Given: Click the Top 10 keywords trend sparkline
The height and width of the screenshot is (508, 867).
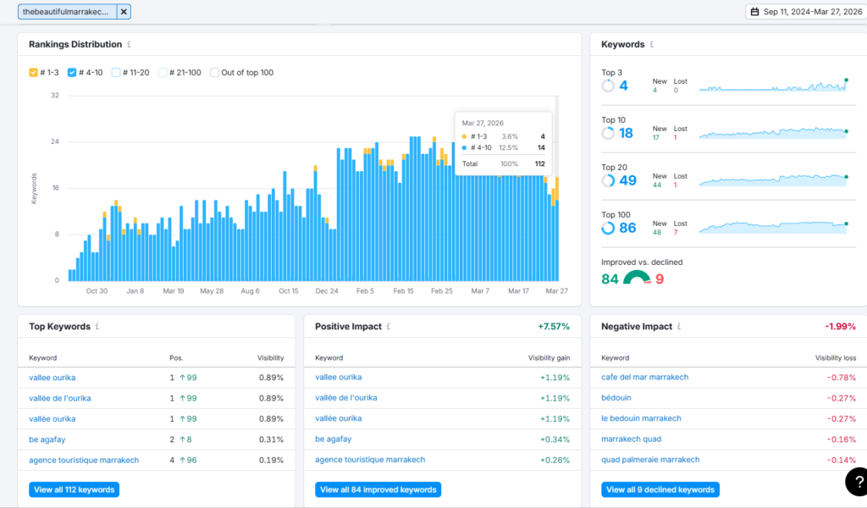Looking at the screenshot, I should pos(774,133).
